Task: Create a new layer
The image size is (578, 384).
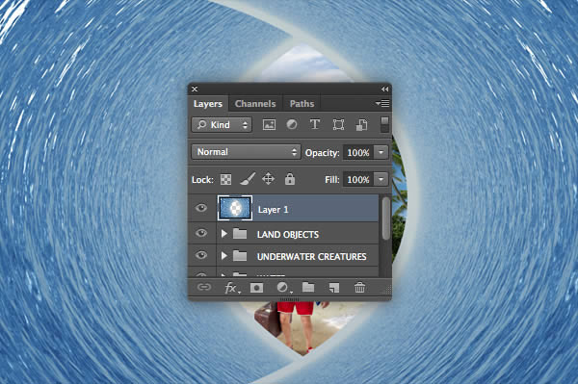Action: 333,288
